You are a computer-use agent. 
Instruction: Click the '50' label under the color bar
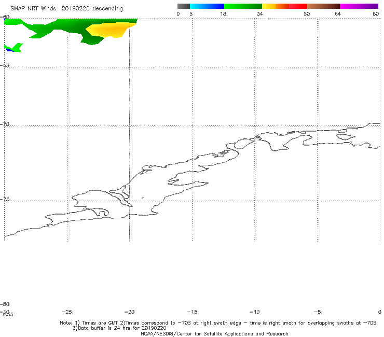tap(307, 14)
